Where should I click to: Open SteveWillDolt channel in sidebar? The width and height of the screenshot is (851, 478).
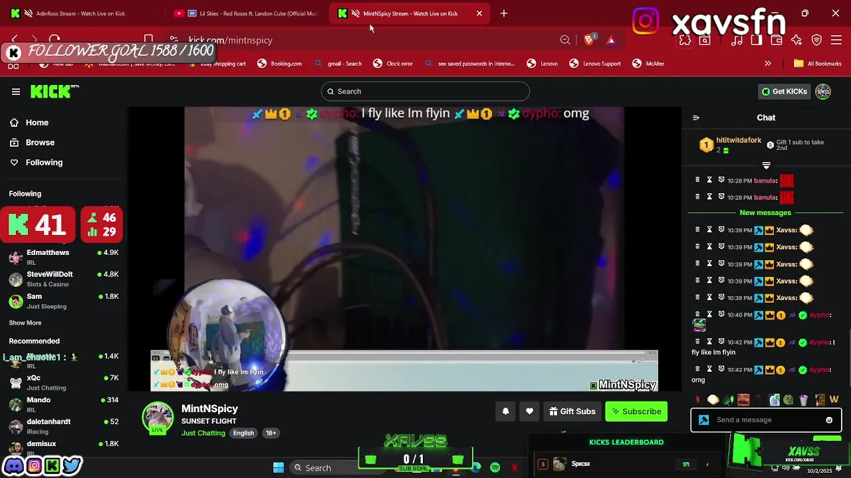point(64,279)
